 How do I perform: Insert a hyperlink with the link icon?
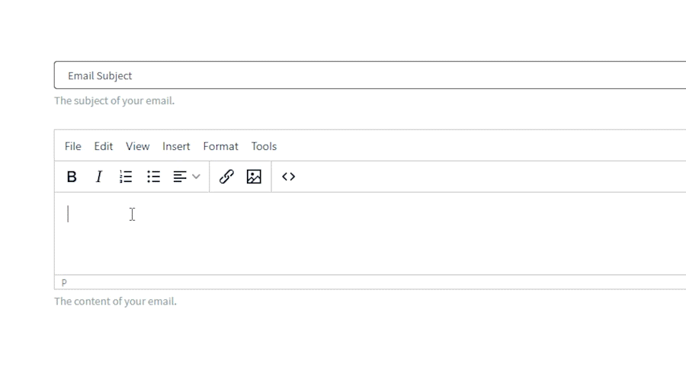tap(226, 177)
